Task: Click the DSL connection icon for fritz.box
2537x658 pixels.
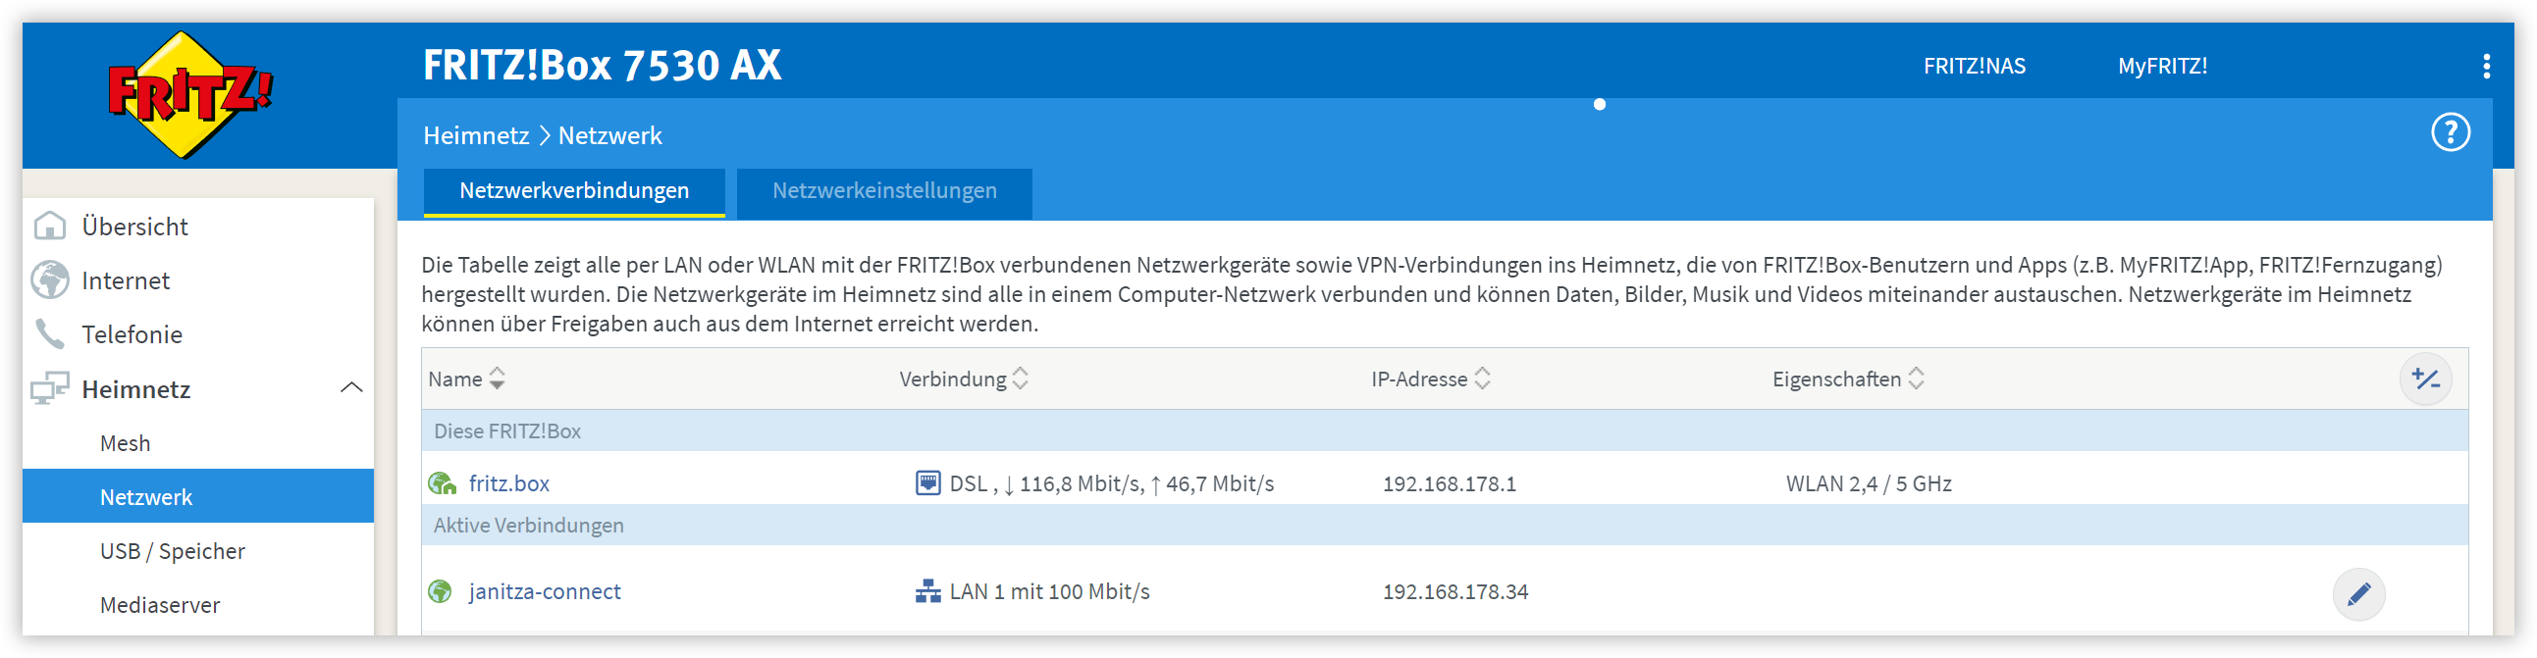Action: [x=926, y=482]
